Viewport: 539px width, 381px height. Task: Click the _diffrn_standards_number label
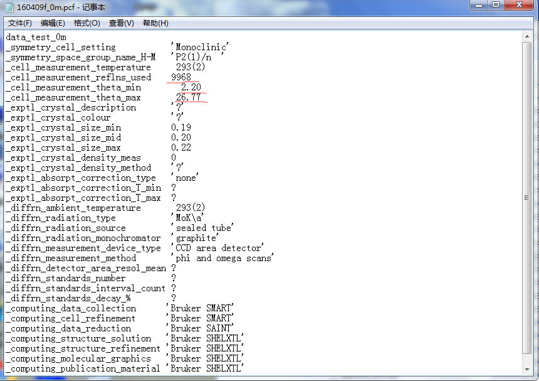pos(66,278)
